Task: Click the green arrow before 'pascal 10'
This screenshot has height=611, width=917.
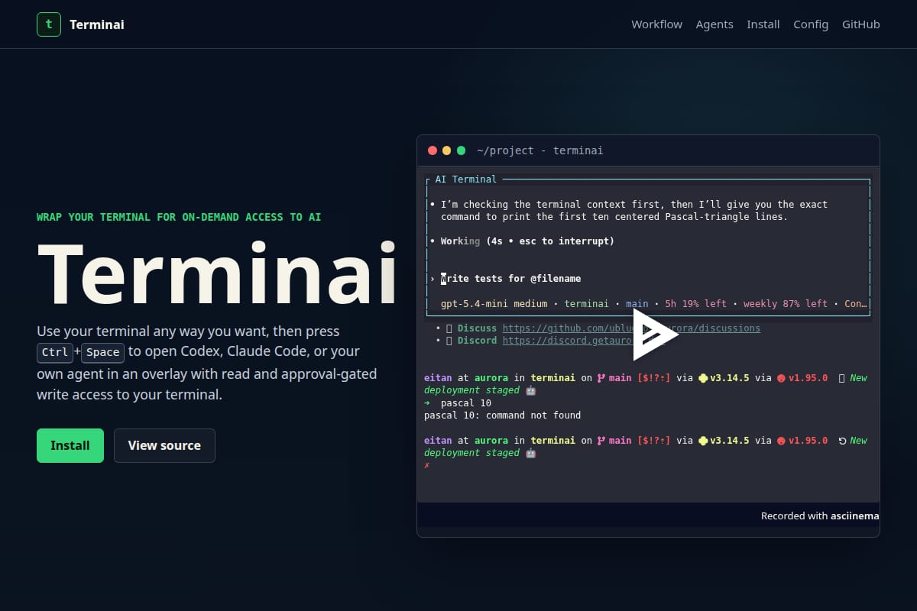Action: [427, 402]
